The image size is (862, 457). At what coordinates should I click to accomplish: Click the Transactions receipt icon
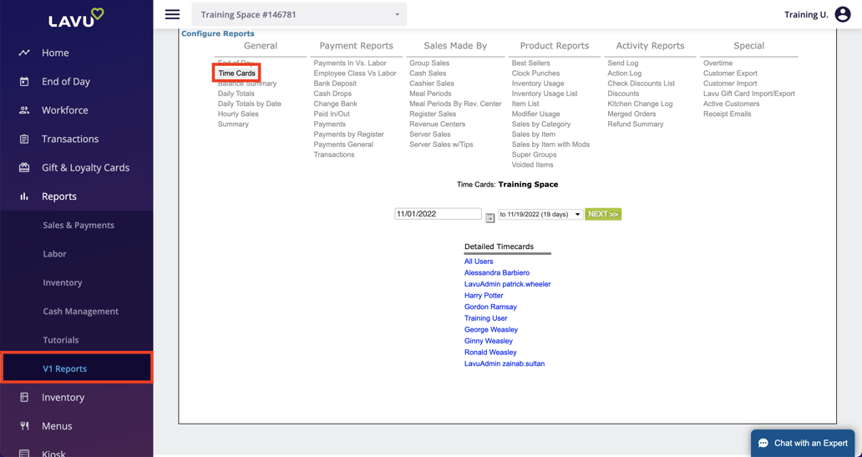[x=24, y=140]
